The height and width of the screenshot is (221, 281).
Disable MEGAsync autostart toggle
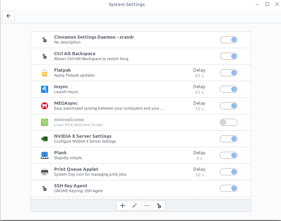pos(228,106)
